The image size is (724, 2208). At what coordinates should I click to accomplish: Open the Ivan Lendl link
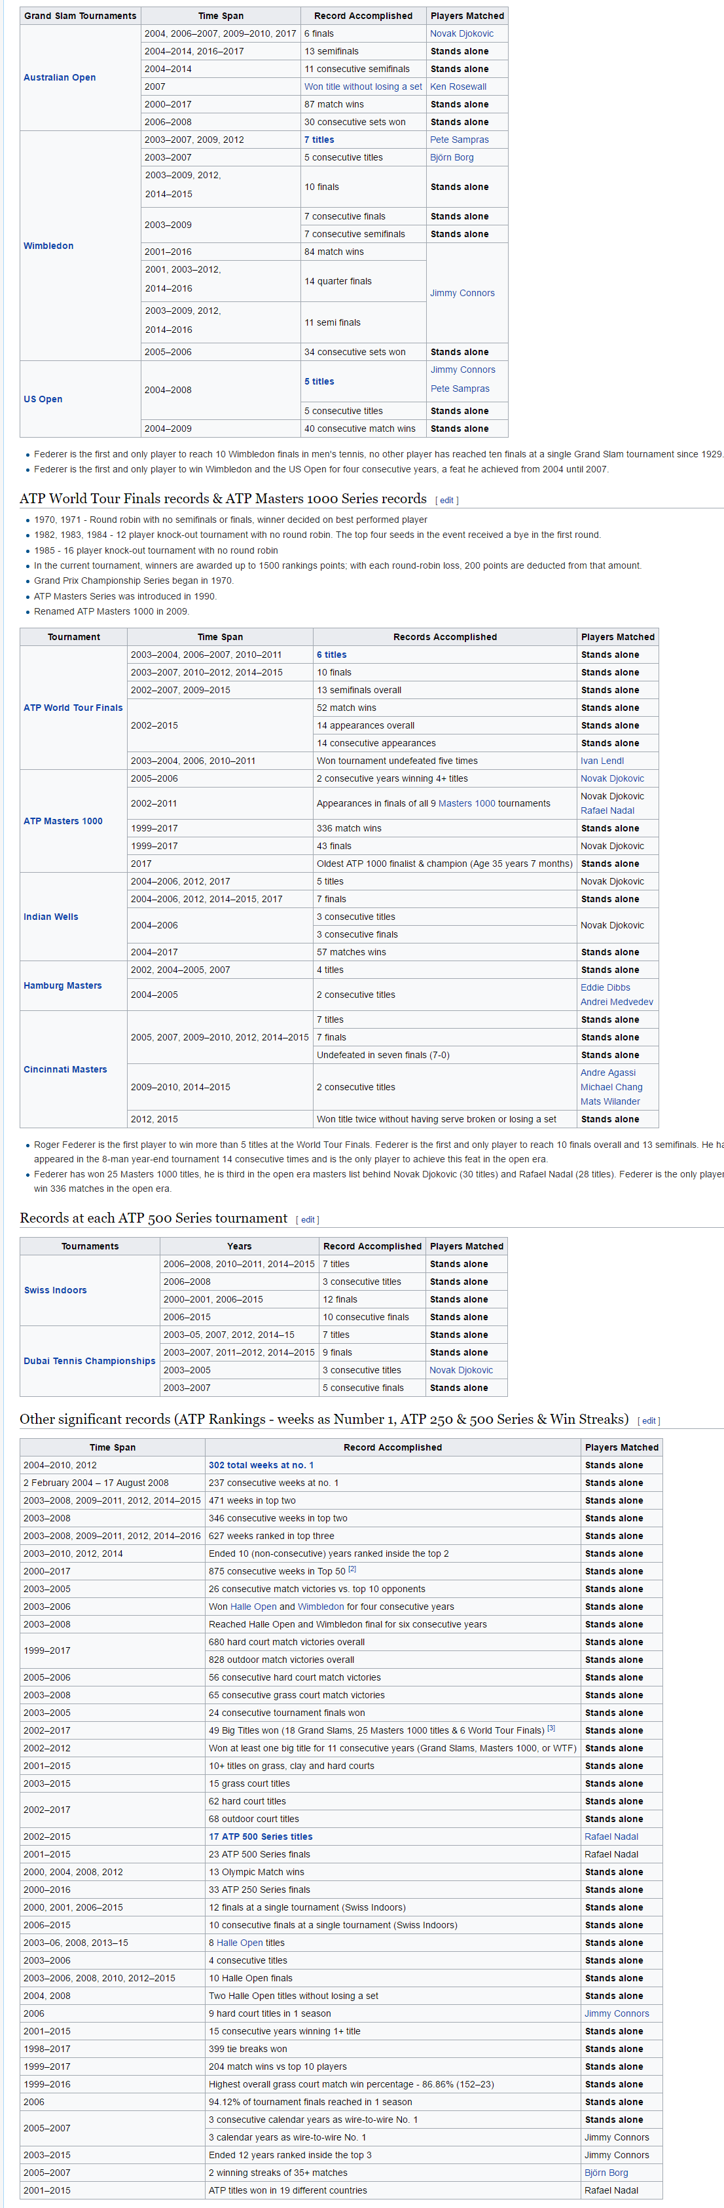[x=602, y=761]
